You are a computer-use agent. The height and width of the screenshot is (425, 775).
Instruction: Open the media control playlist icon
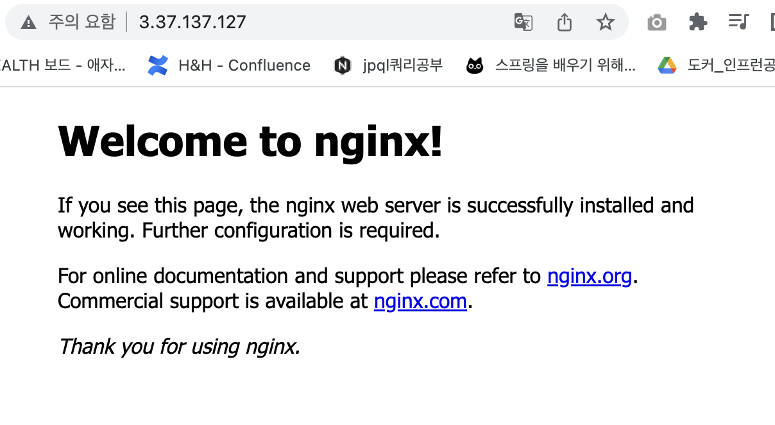[x=738, y=22]
